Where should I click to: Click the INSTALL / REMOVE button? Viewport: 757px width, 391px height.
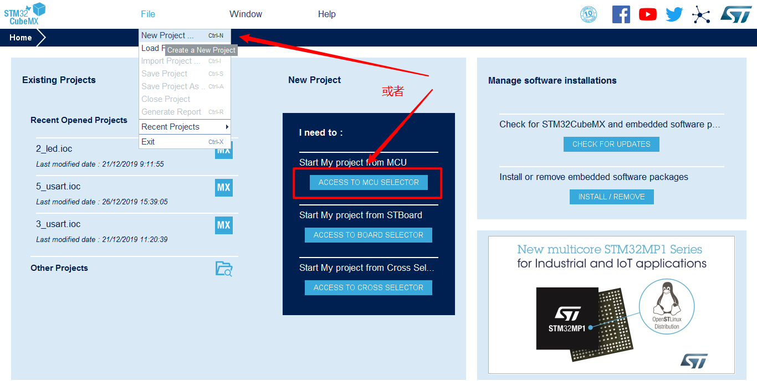(x=611, y=197)
